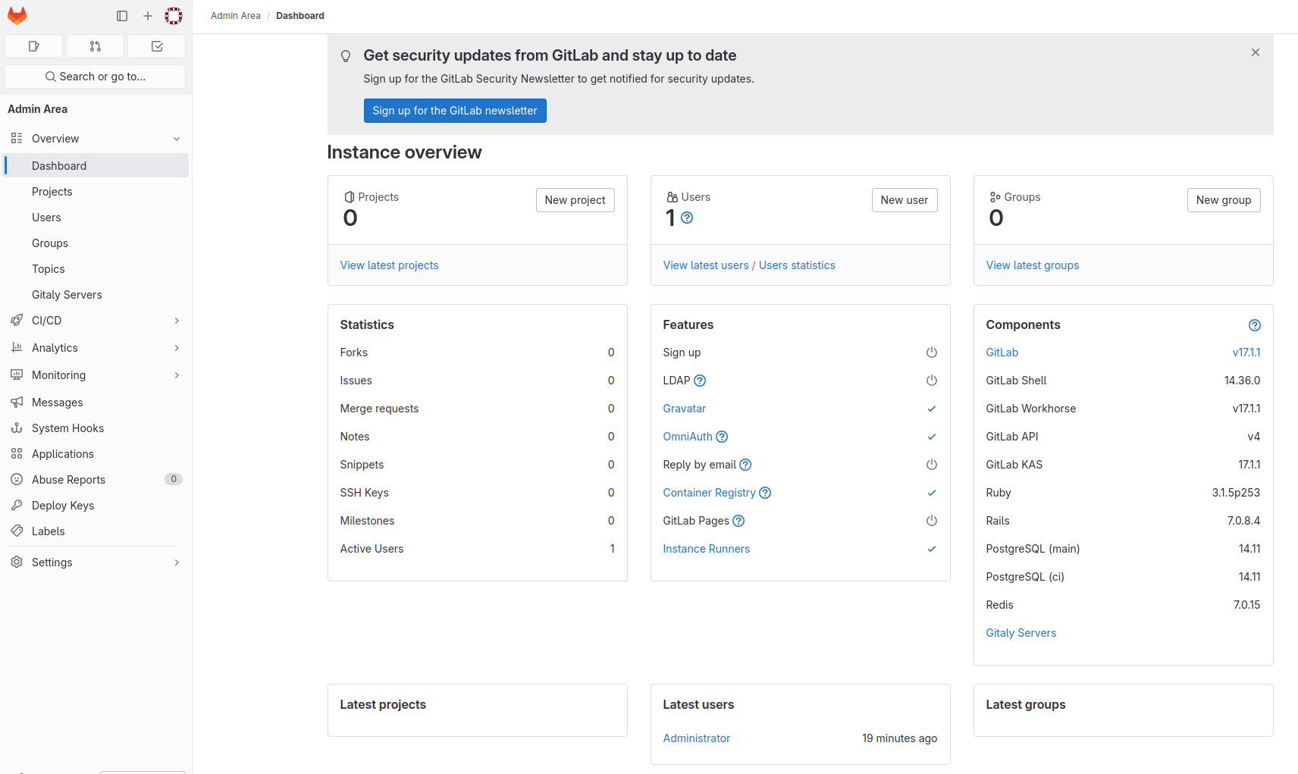1298x774 pixels.
Task: Click the Gravatar enabled checkmark
Action: point(932,409)
